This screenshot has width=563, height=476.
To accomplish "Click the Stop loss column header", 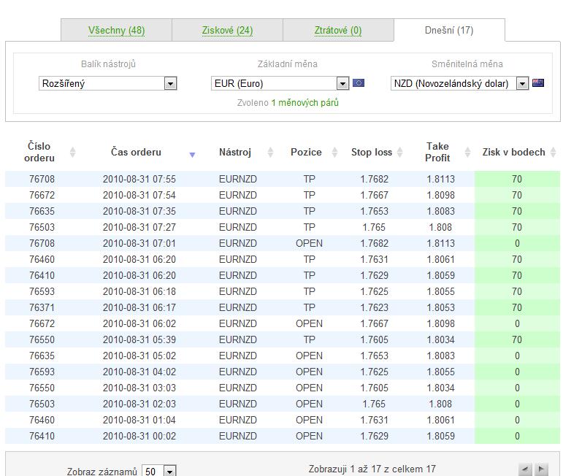I will 372,152.
